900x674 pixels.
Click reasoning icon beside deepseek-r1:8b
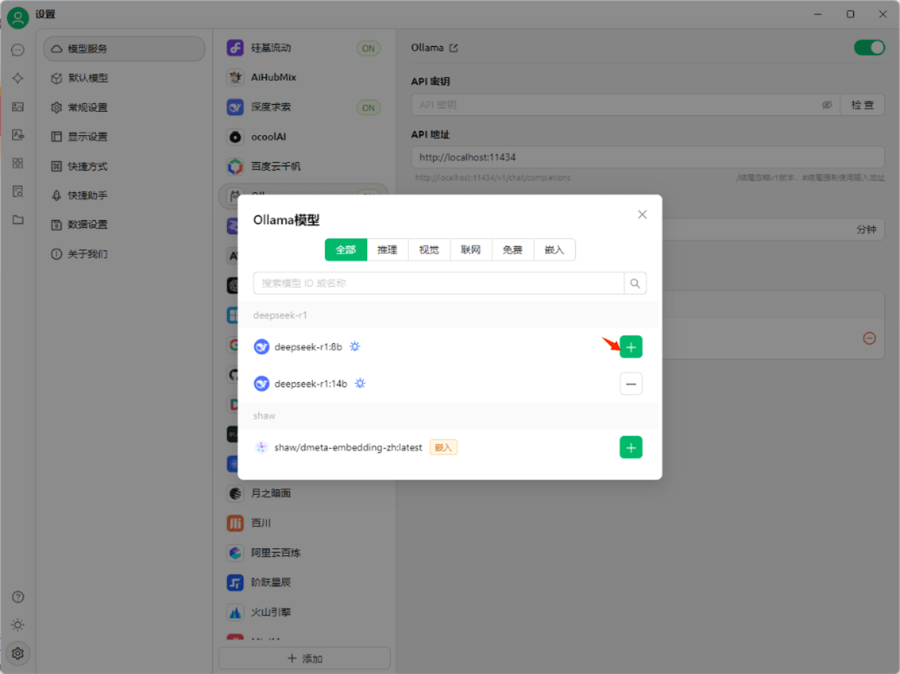354,347
